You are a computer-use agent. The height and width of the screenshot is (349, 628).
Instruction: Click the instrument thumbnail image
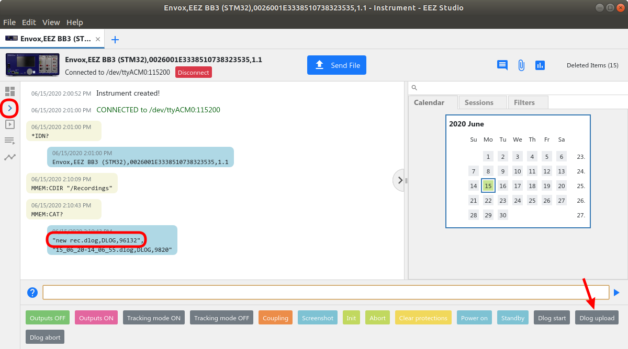click(32, 65)
